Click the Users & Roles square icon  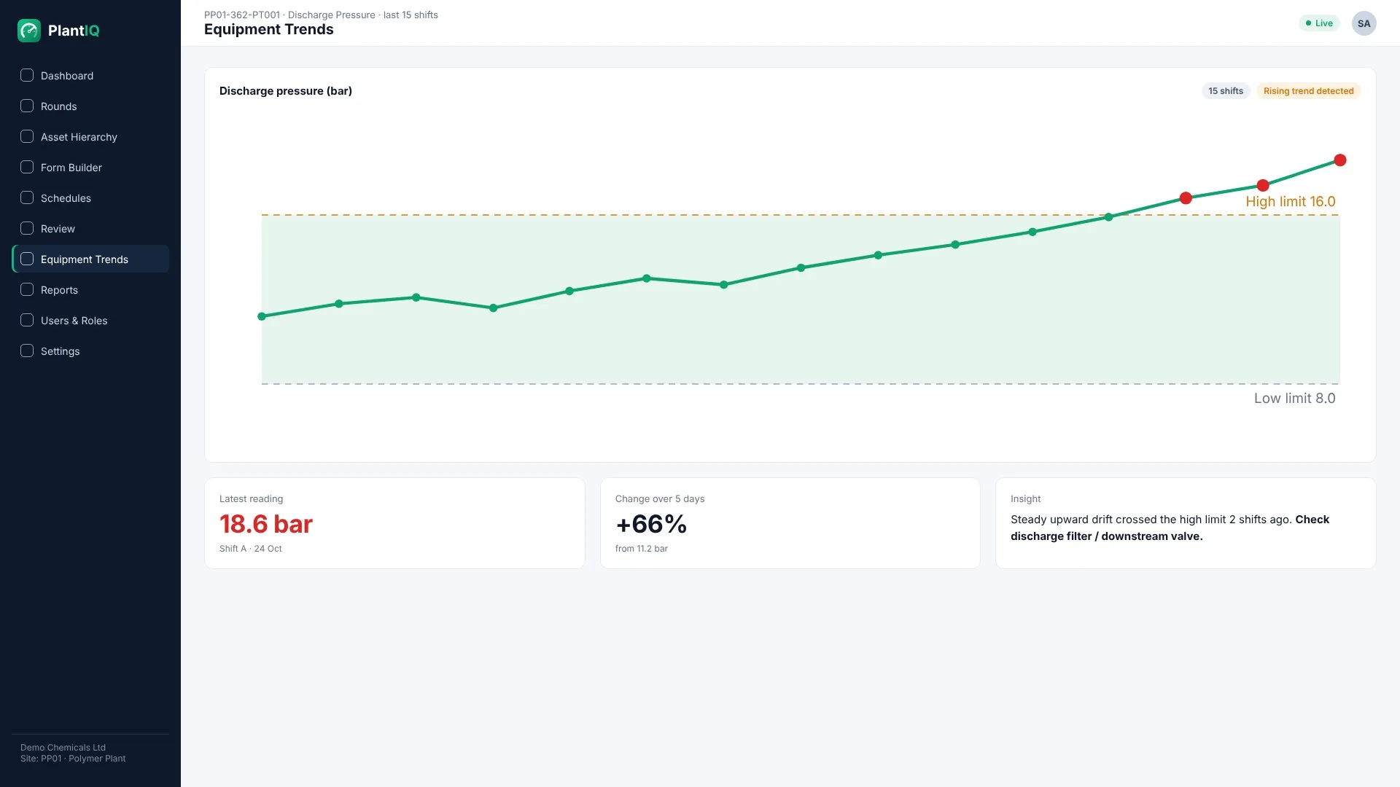click(x=27, y=320)
